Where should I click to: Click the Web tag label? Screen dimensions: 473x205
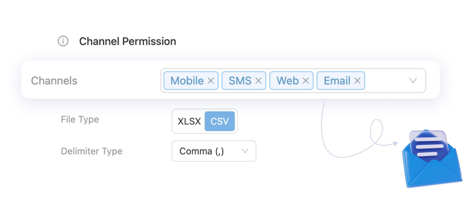coord(287,81)
